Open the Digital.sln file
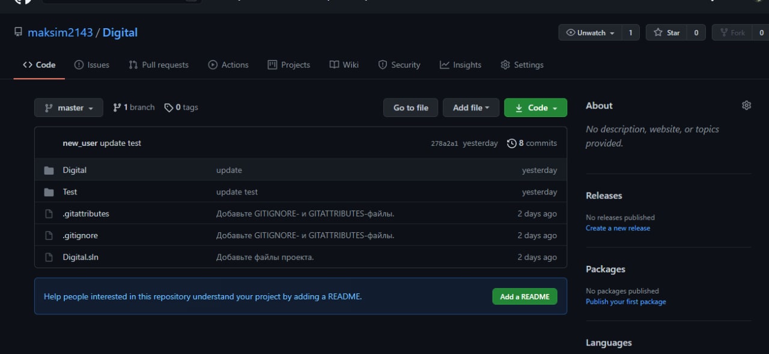The height and width of the screenshot is (354, 769). point(81,257)
